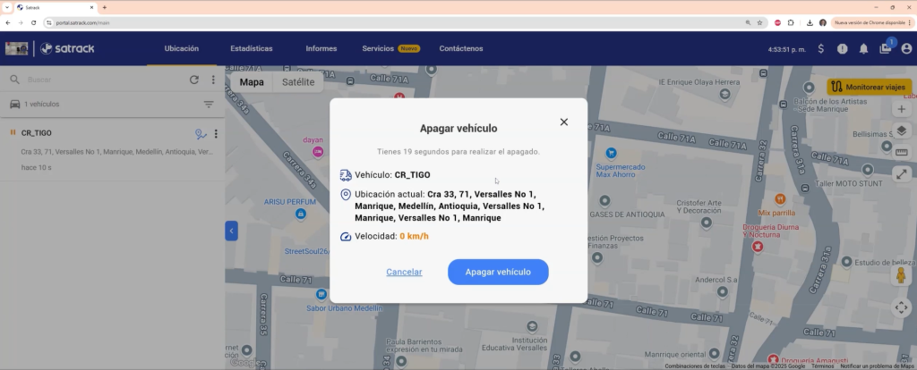Zoom in on map with plus

point(901,109)
